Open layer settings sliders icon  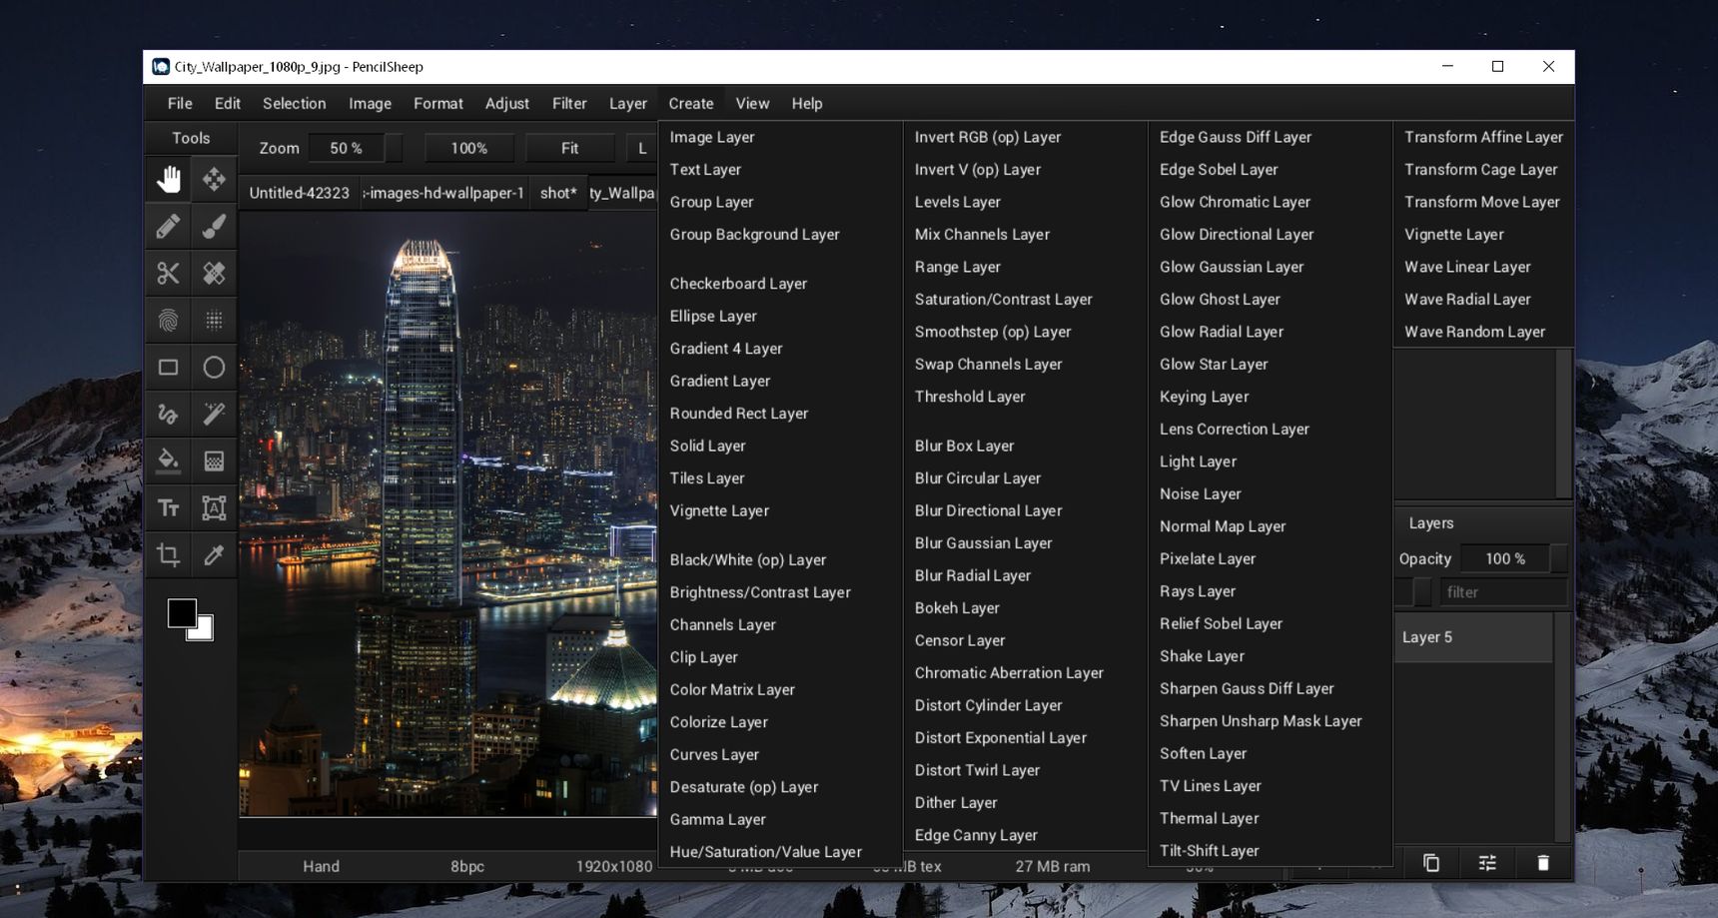[x=1487, y=863]
